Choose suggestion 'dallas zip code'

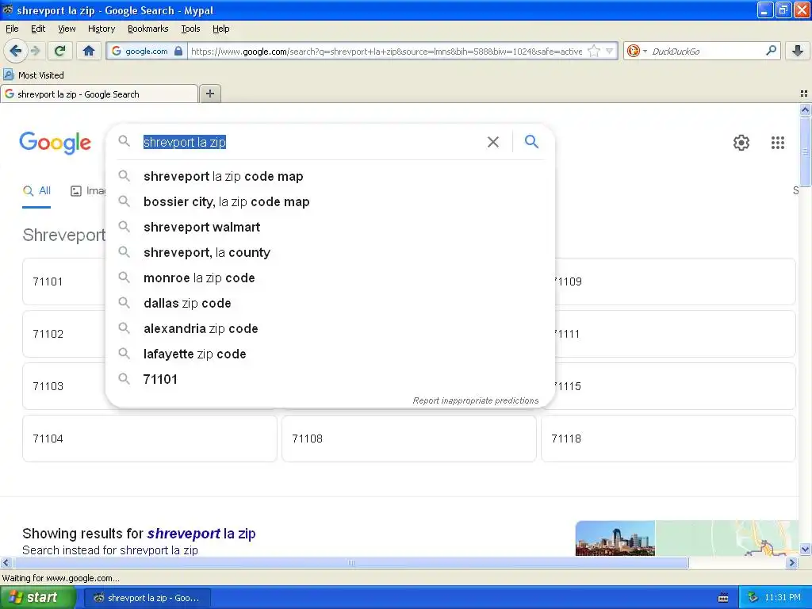331,303
